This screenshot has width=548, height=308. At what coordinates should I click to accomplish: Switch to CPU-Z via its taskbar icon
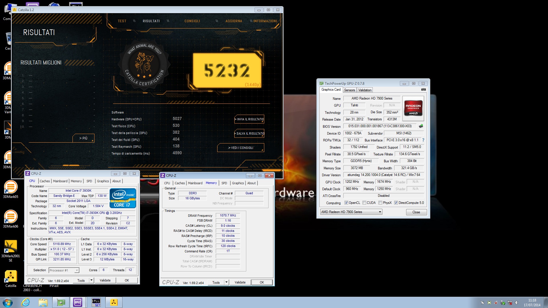[x=78, y=302]
